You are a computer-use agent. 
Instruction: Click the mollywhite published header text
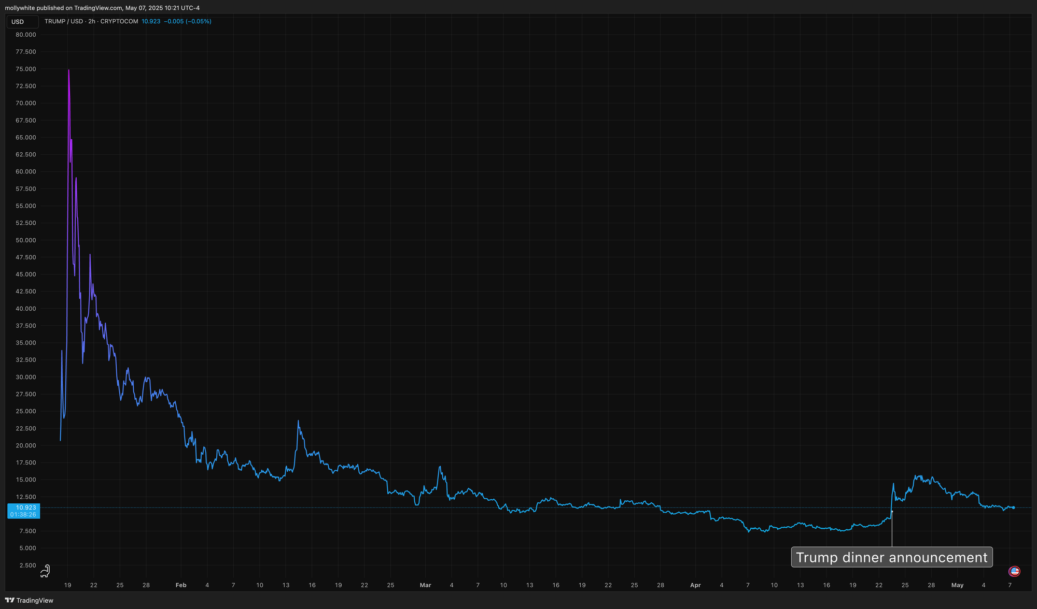[x=102, y=8]
